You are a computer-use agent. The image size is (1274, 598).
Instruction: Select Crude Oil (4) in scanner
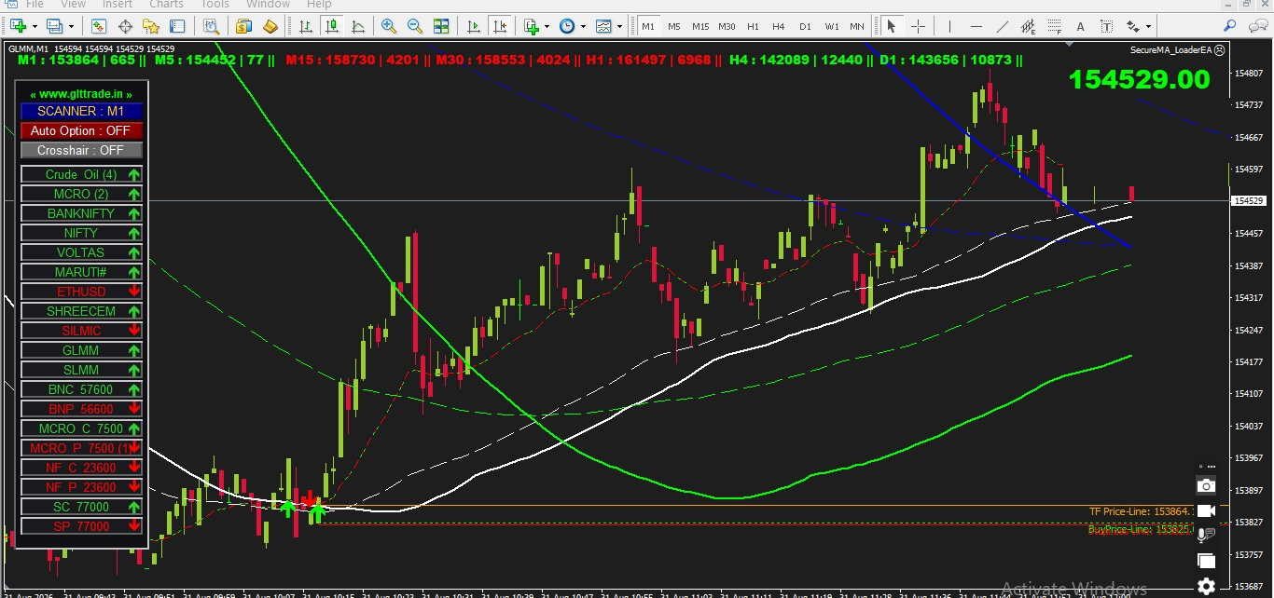[81, 174]
